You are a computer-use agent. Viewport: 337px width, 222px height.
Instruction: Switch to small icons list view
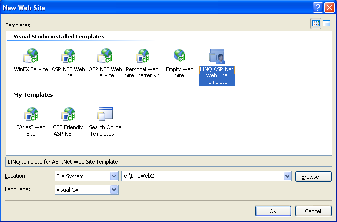[x=326, y=23]
